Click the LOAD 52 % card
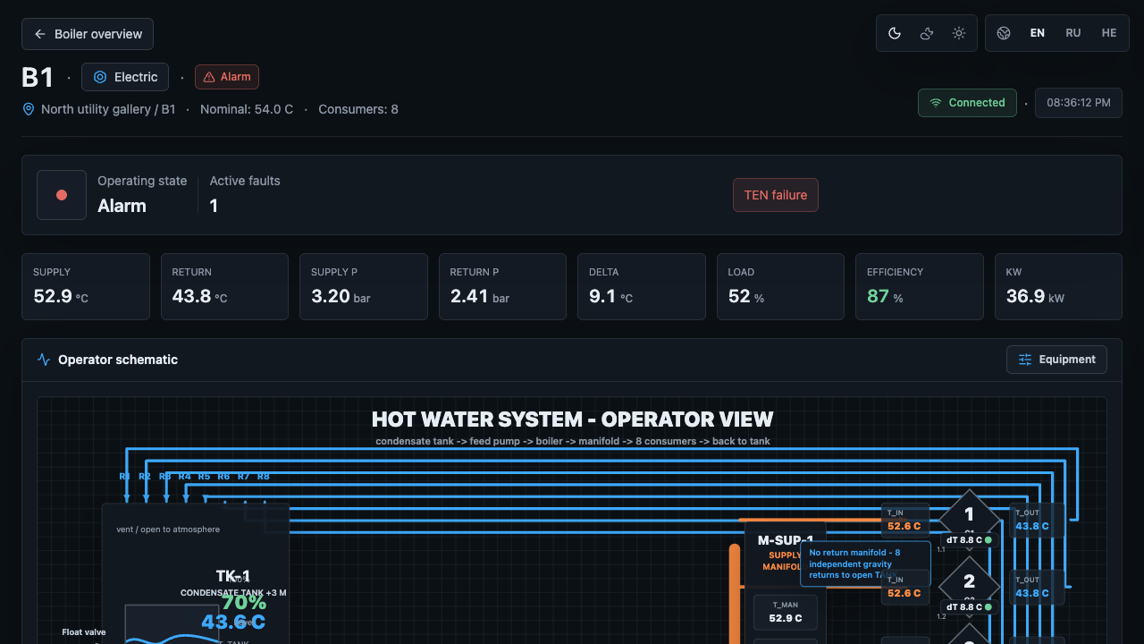The width and height of the screenshot is (1144, 644). [x=780, y=286]
